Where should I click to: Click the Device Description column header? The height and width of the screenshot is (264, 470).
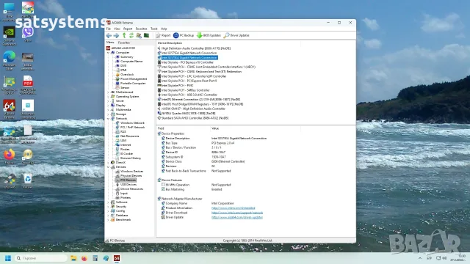[x=170, y=43]
